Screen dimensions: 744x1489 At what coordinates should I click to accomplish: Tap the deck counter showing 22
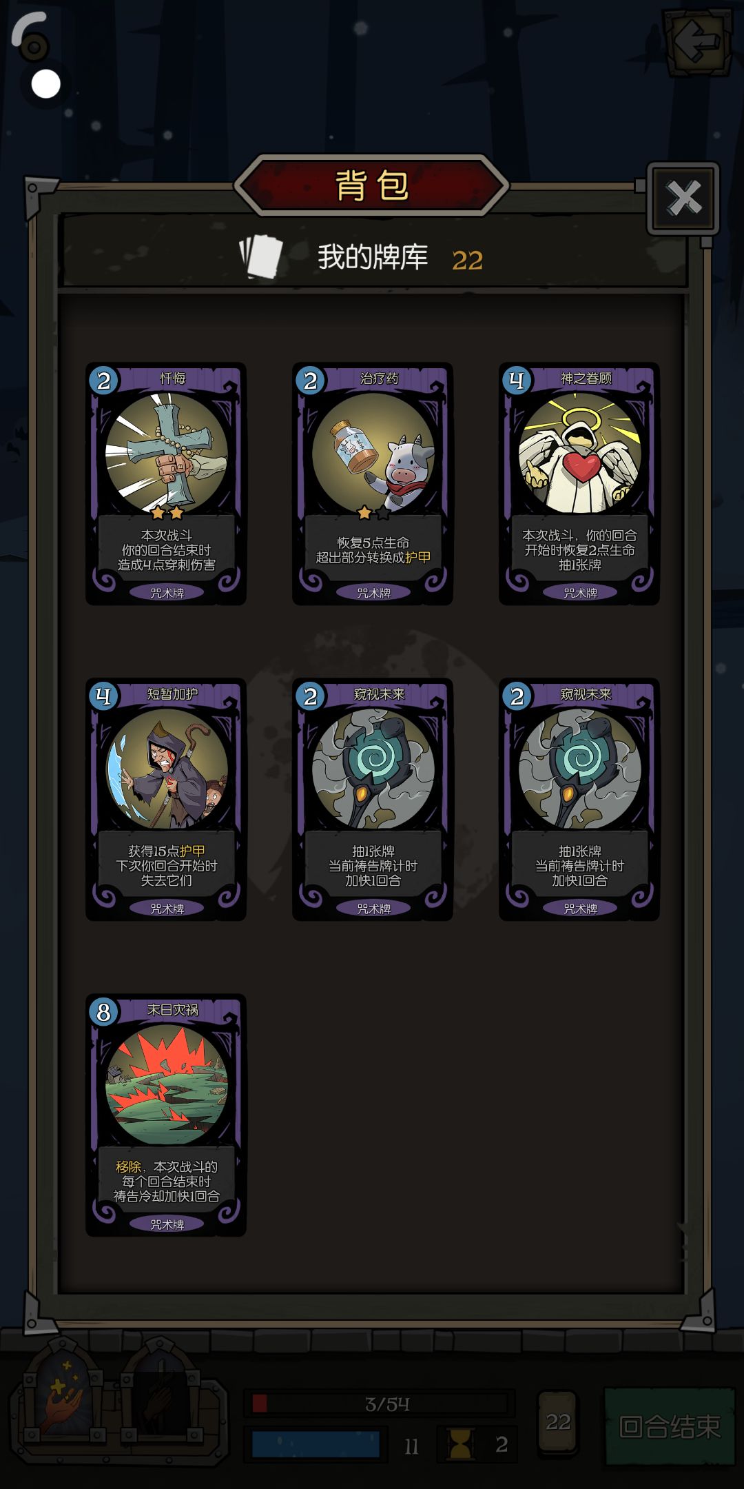(558, 1422)
